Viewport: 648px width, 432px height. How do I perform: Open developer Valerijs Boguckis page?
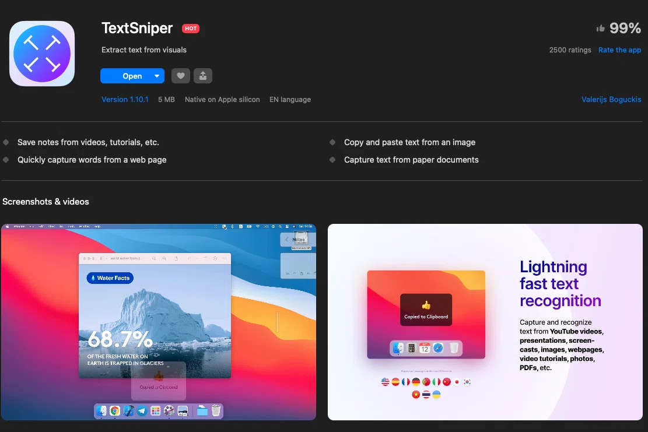click(611, 100)
